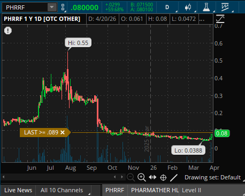
Task: Expand the truncated header ellipsis
Action: click(x=202, y=19)
